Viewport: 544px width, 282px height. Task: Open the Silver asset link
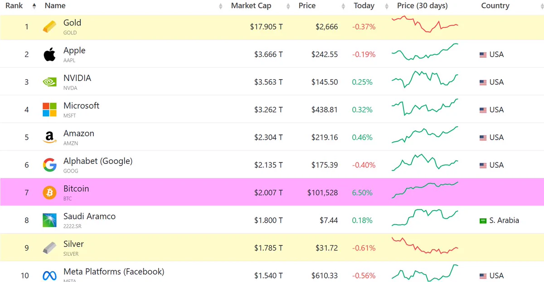coord(73,244)
